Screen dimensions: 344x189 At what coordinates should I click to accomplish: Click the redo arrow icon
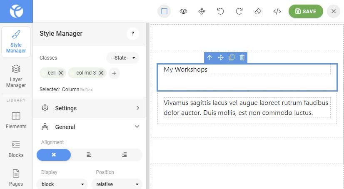point(239,11)
